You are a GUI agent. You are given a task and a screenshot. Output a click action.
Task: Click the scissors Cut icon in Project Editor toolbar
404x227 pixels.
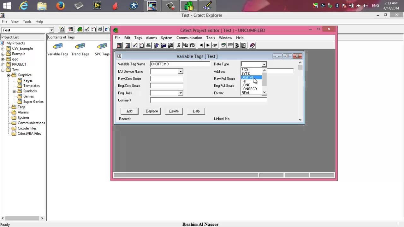tap(179, 45)
